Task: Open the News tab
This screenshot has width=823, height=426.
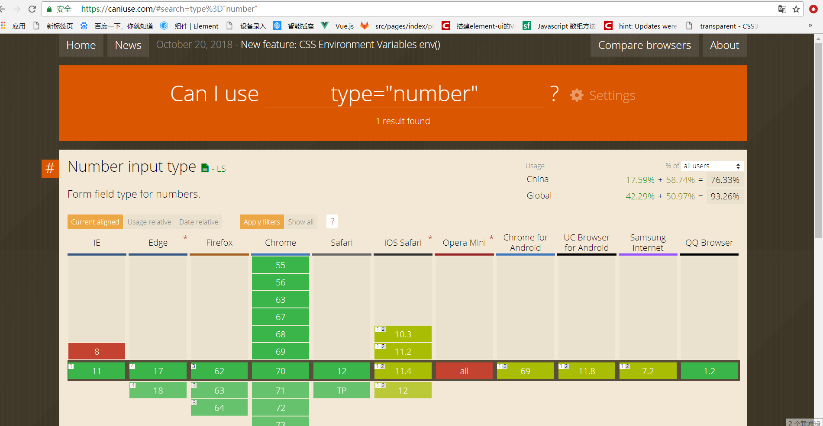Action: tap(128, 45)
